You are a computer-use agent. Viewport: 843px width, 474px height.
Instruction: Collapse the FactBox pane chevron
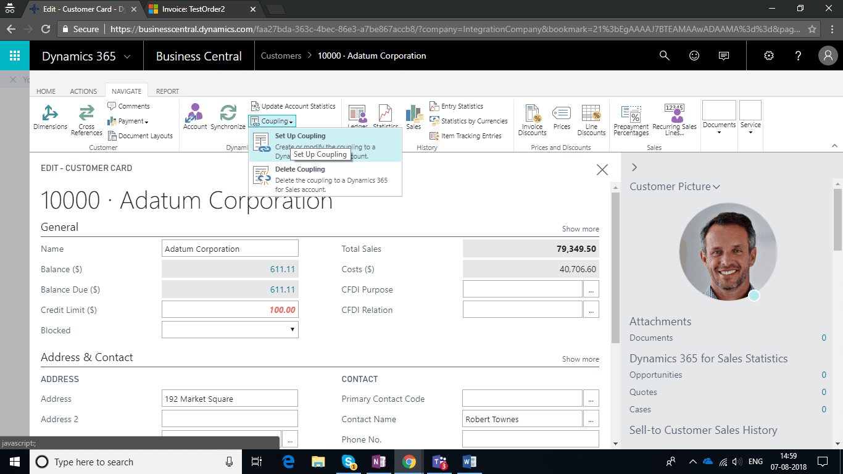pyautogui.click(x=634, y=167)
